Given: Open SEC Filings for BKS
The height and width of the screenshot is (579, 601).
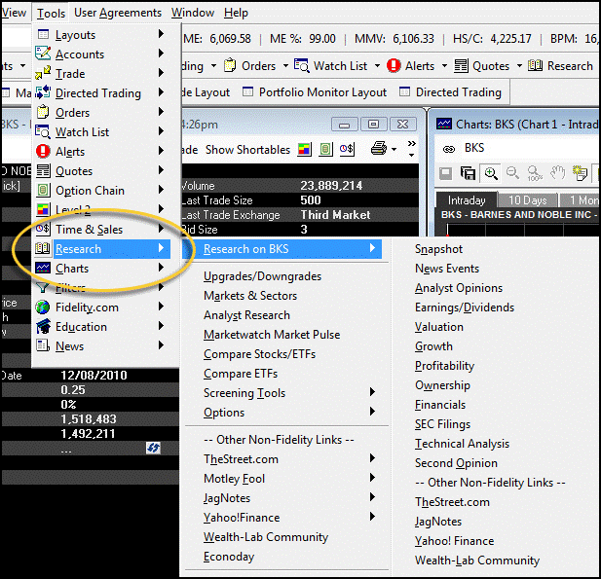Looking at the screenshot, I should coord(442,424).
